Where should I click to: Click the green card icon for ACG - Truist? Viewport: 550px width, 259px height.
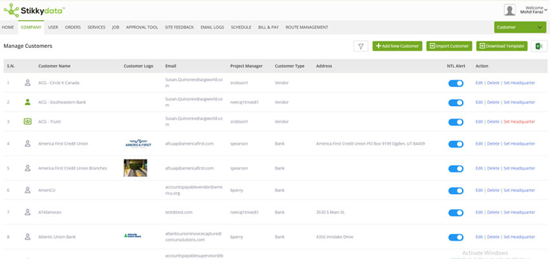pos(27,122)
